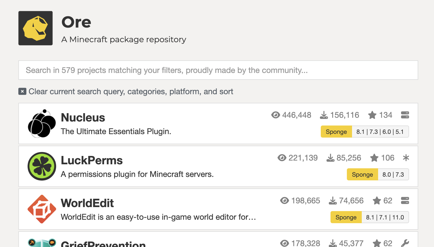This screenshot has width=434, height=247.
Task: Click the Nucleus server category icon
Action: (405, 115)
